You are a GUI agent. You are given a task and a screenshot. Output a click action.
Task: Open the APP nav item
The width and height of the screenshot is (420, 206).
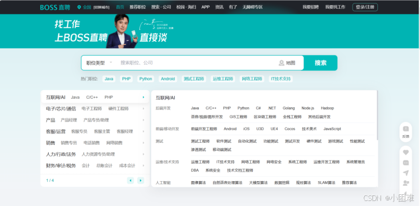(x=206, y=7)
